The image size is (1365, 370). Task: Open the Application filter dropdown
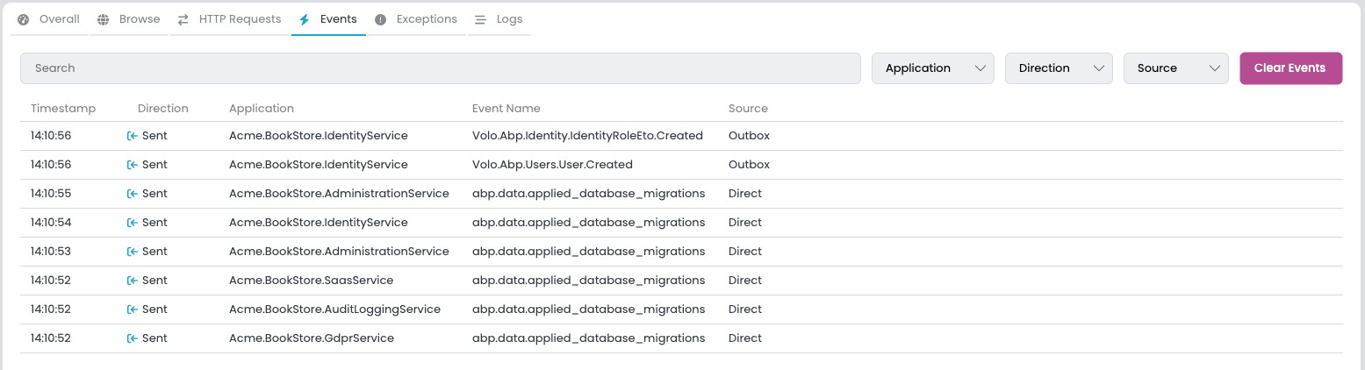click(932, 68)
